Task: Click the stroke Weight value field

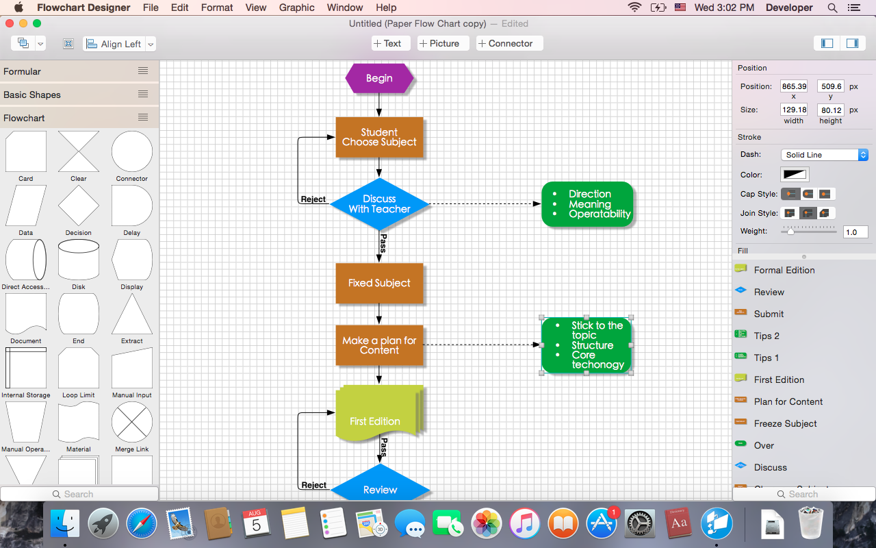Action: [x=855, y=232]
